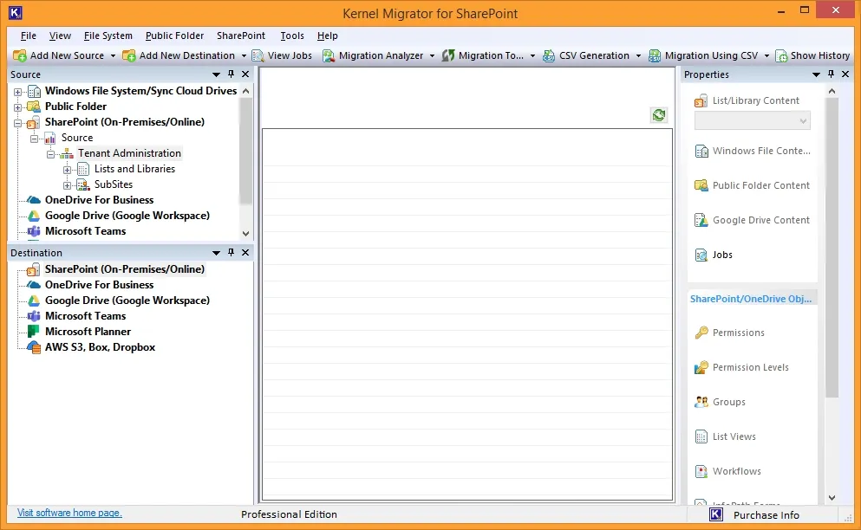
Task: Click the Properties panel scroll down arrow
Action: click(x=832, y=498)
